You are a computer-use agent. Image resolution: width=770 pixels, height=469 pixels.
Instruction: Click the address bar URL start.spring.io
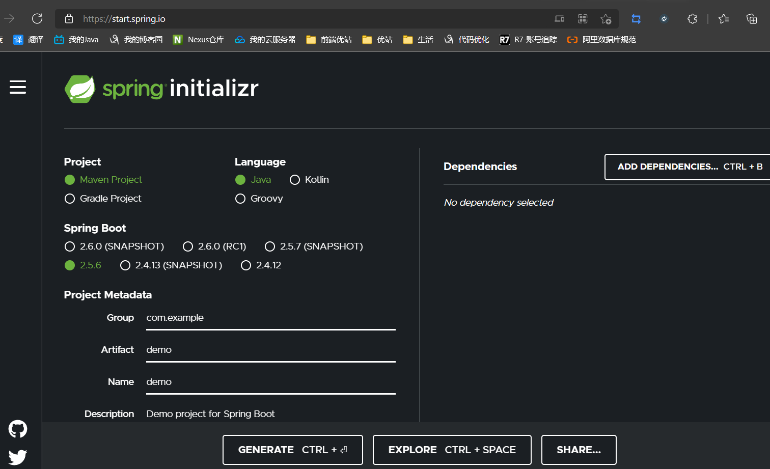pos(124,19)
